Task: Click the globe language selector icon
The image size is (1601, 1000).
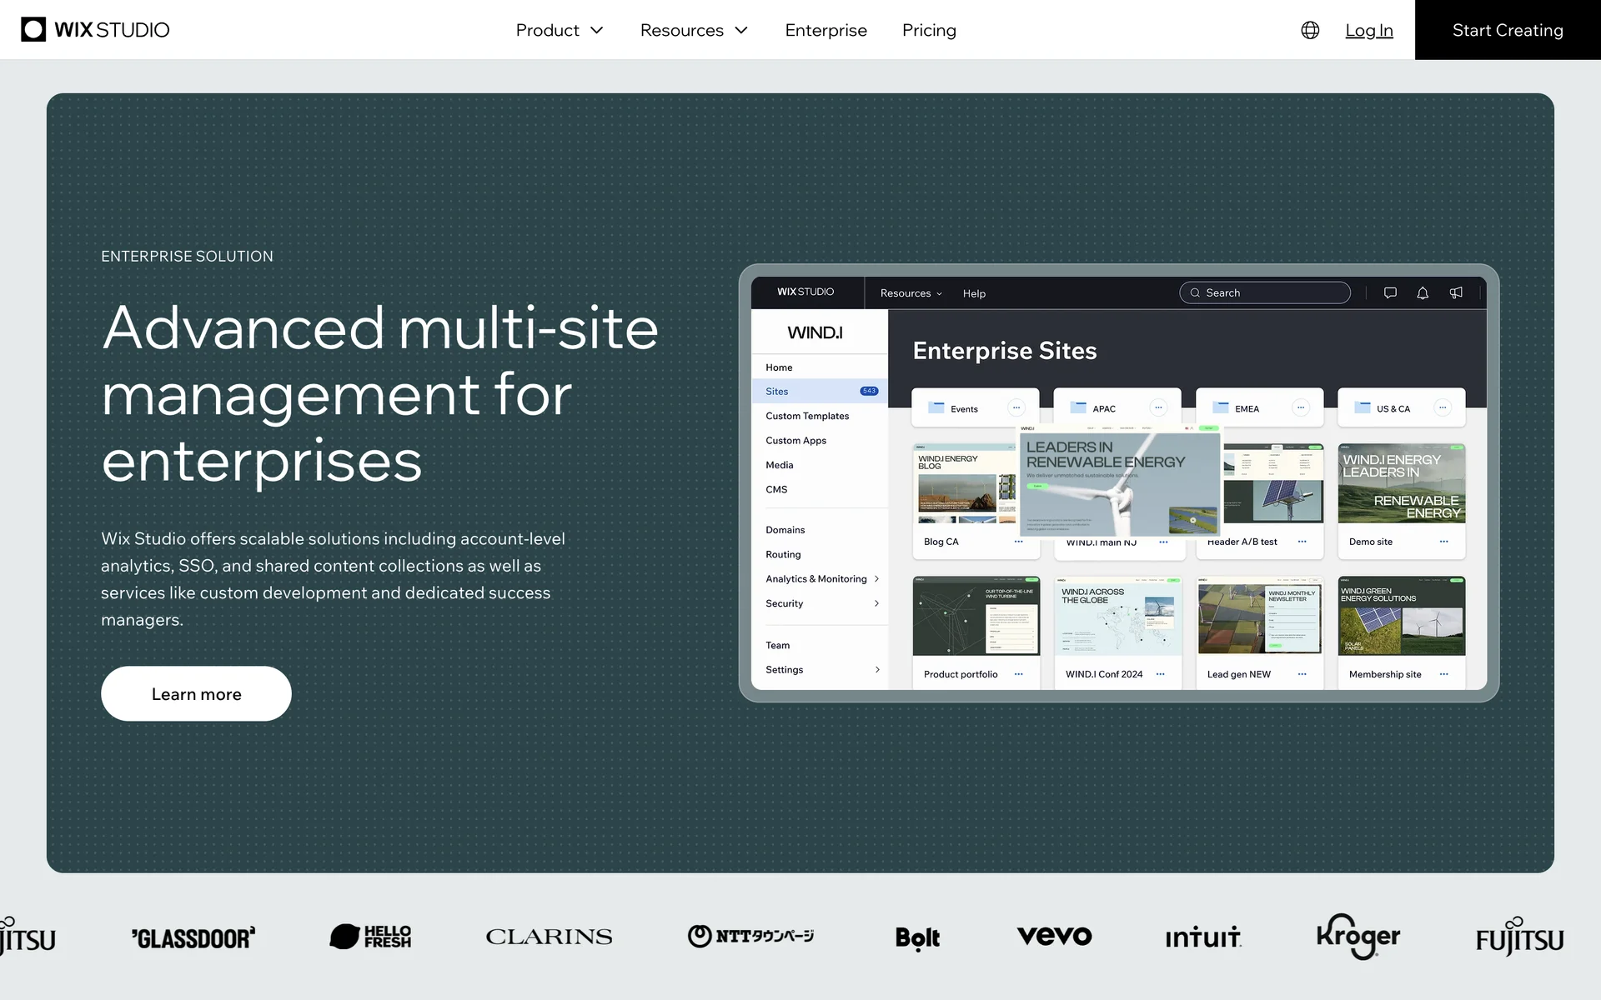Action: pyautogui.click(x=1310, y=30)
